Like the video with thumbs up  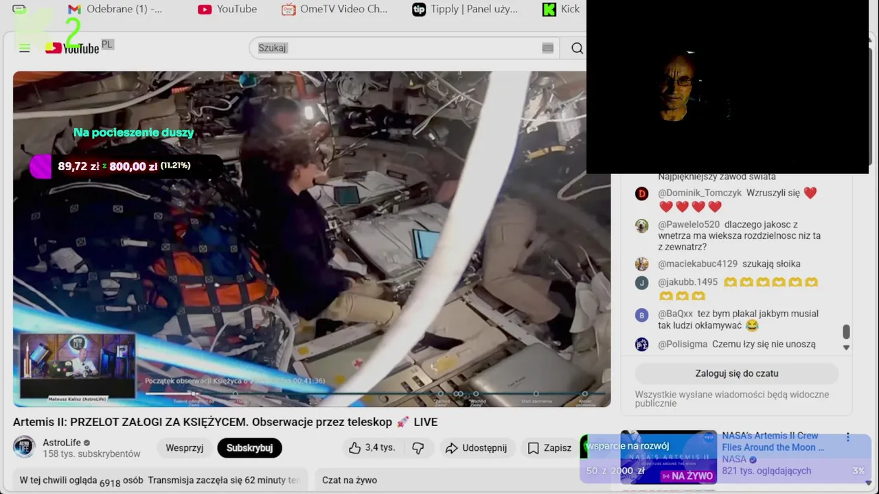click(372, 448)
